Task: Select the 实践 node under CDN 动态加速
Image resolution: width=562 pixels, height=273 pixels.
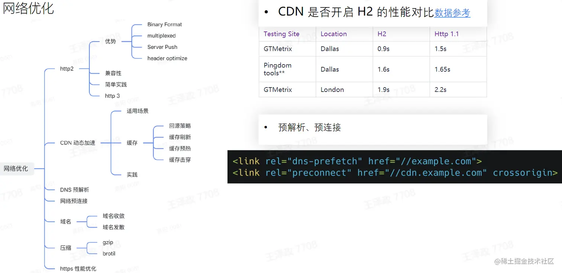Action: 132,175
